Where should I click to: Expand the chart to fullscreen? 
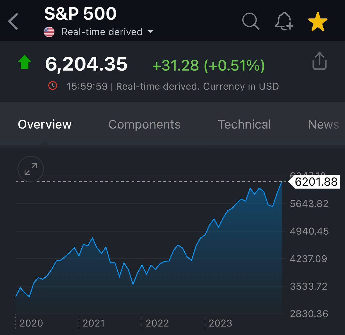coord(31,169)
